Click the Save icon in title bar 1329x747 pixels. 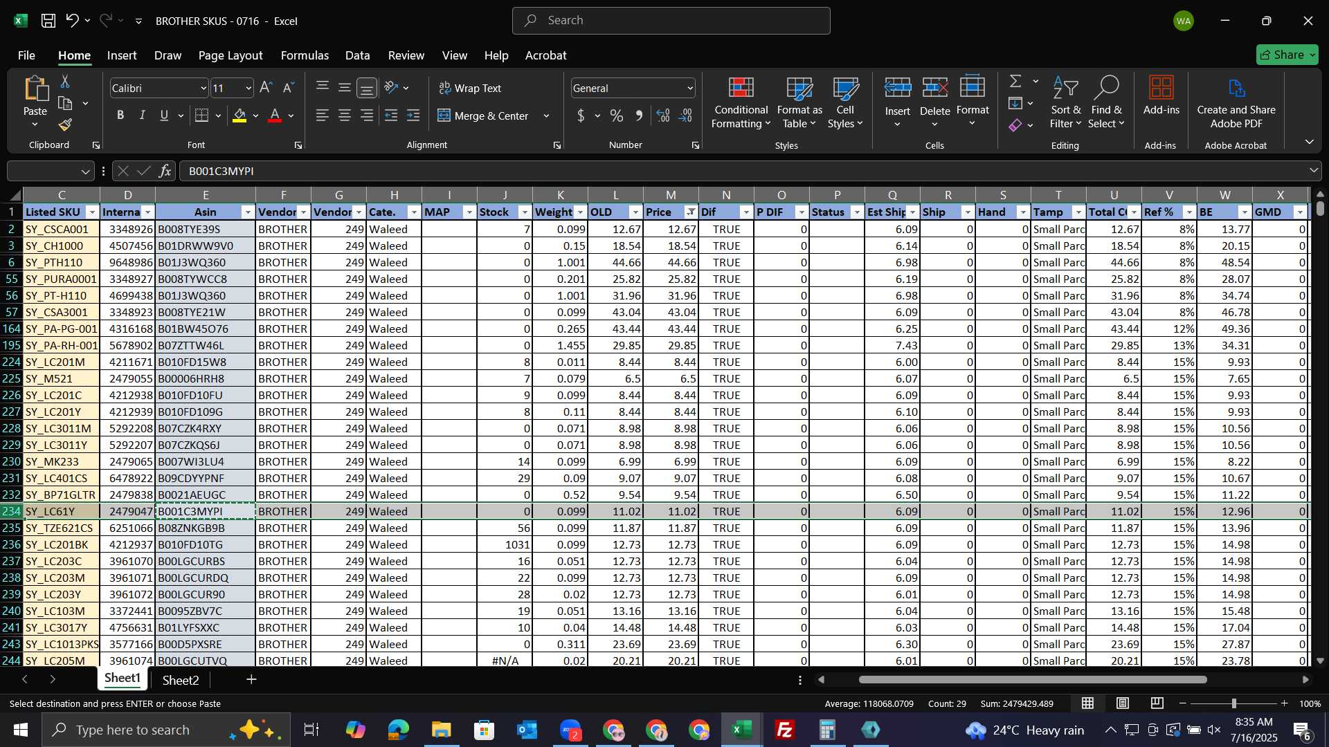(x=48, y=21)
